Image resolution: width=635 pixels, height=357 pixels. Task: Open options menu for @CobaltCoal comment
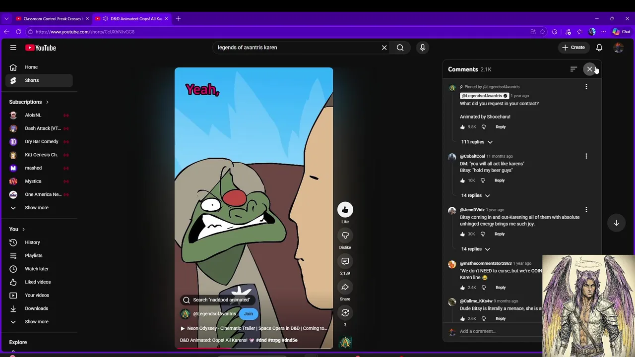pos(586,157)
